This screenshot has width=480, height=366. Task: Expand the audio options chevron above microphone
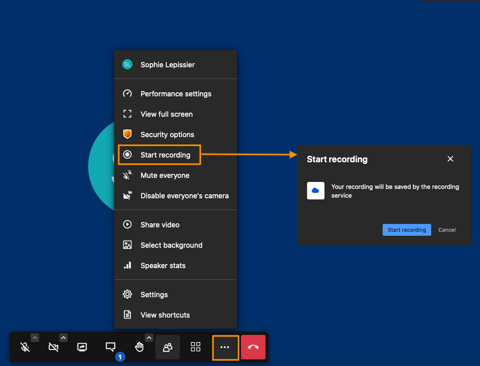[35, 337]
